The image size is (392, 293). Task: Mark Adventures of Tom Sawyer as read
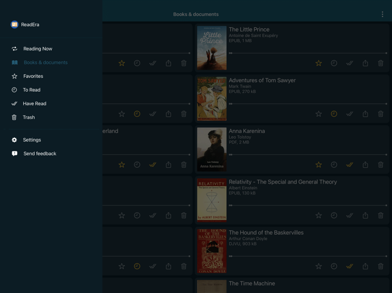(349, 114)
